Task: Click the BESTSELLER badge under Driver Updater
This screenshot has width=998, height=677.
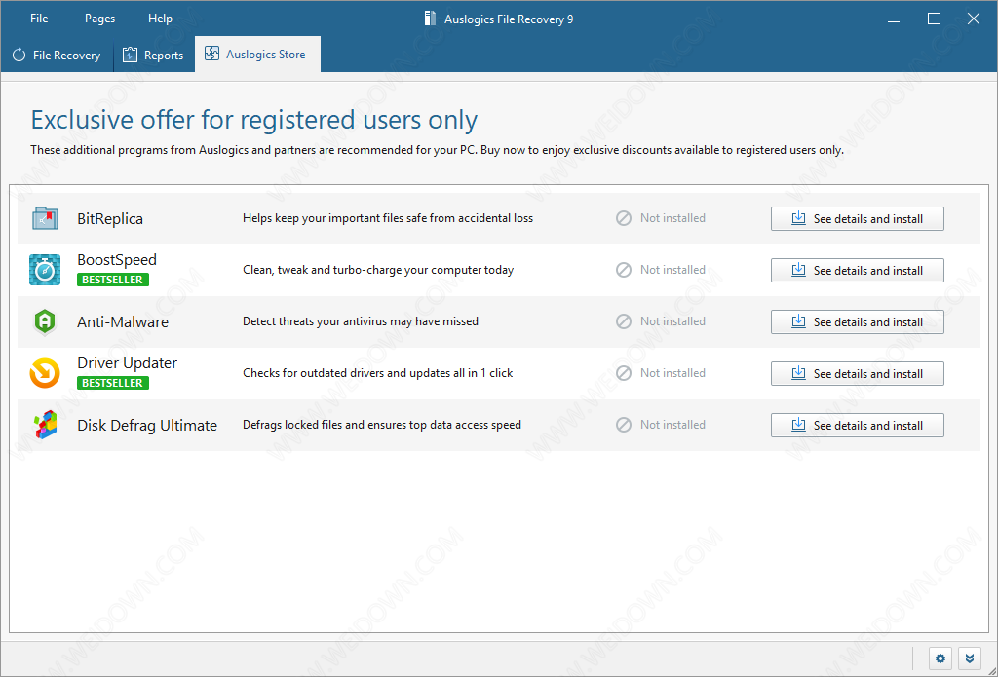Action: tap(113, 383)
